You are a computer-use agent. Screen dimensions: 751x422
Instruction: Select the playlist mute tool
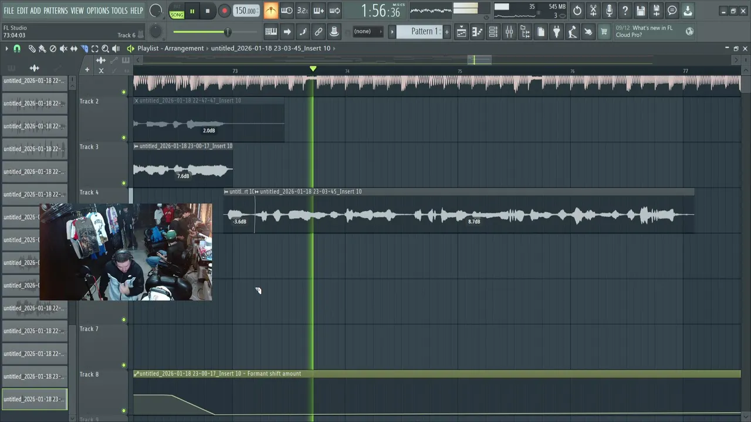coord(63,49)
